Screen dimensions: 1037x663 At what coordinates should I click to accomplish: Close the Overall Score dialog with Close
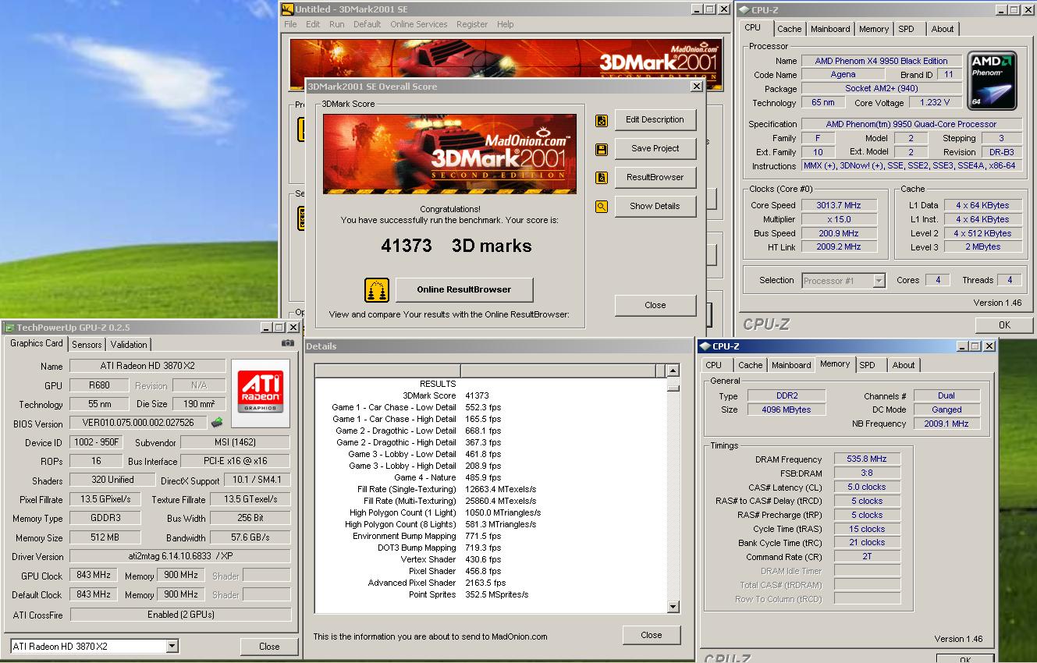pos(655,306)
